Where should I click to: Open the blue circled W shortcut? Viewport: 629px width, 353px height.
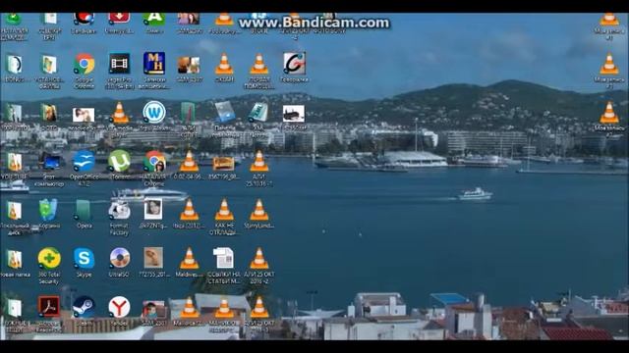point(154,113)
